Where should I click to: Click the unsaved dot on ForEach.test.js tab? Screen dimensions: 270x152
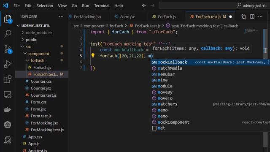click(231, 17)
